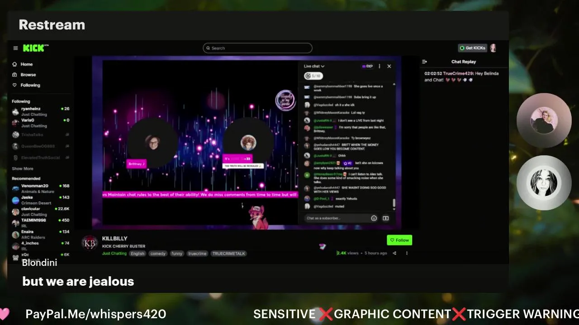Click the truecrime tag

coord(197,254)
